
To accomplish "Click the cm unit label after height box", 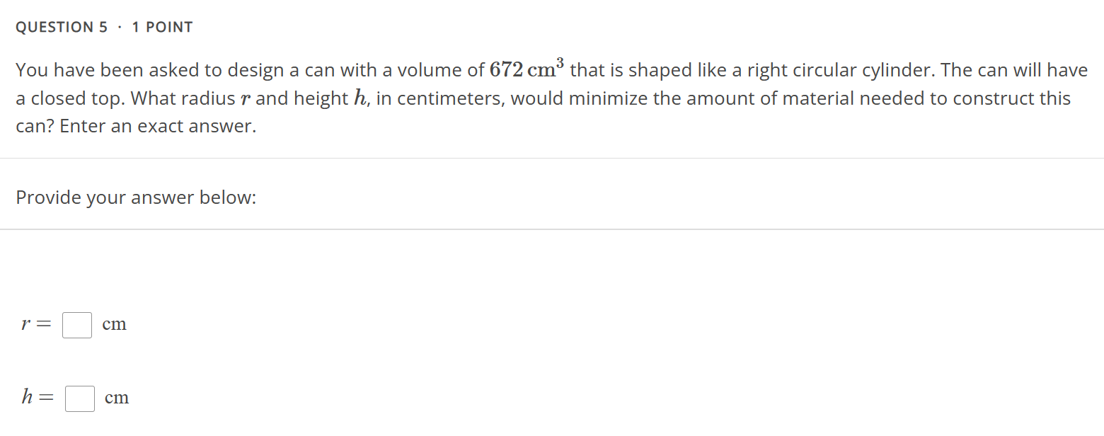I will tap(117, 398).
